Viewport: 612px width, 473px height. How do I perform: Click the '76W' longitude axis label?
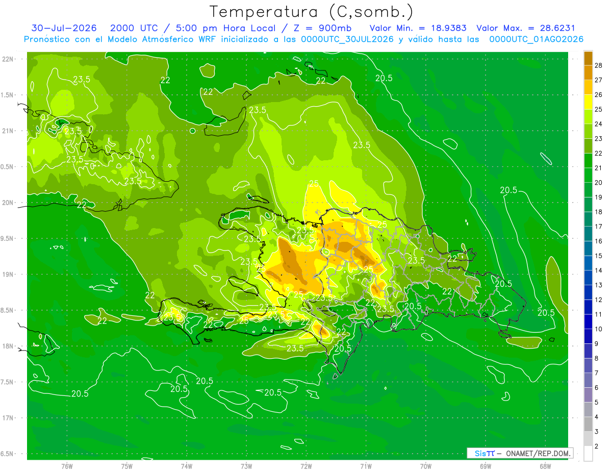coord(67,466)
